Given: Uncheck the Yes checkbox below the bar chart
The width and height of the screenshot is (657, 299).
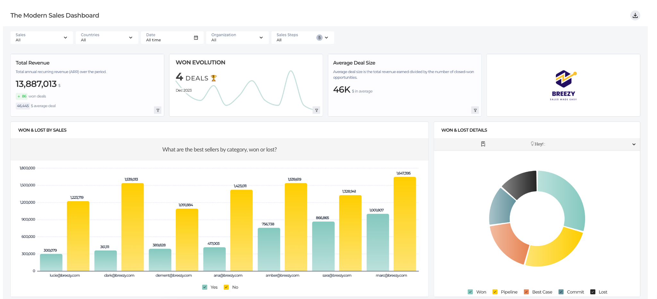Looking at the screenshot, I should tap(204, 287).
